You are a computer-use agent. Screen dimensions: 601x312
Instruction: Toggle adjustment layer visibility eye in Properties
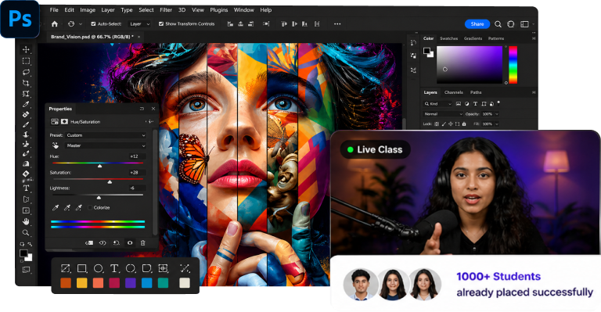(x=130, y=242)
